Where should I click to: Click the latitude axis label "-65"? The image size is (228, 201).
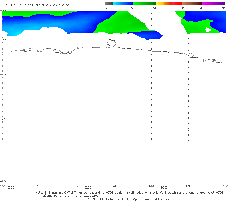3,39
